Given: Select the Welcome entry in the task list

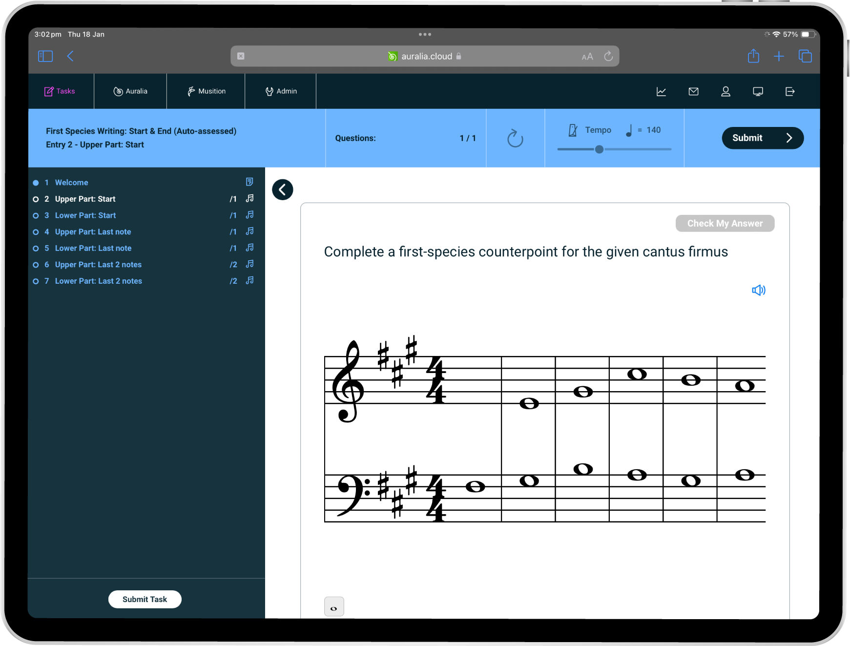Looking at the screenshot, I should tap(71, 183).
